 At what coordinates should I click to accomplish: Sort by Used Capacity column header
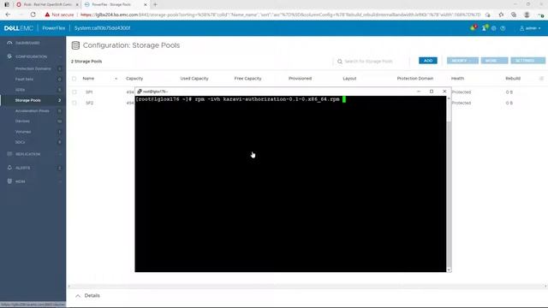coord(194,79)
